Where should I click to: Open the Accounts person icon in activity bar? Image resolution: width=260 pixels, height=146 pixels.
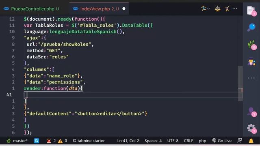pyautogui.click(x=252, y=112)
